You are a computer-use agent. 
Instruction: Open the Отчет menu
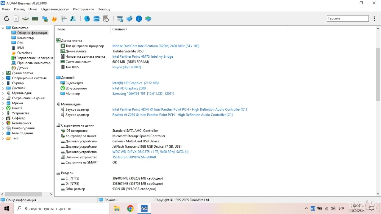coord(33,9)
